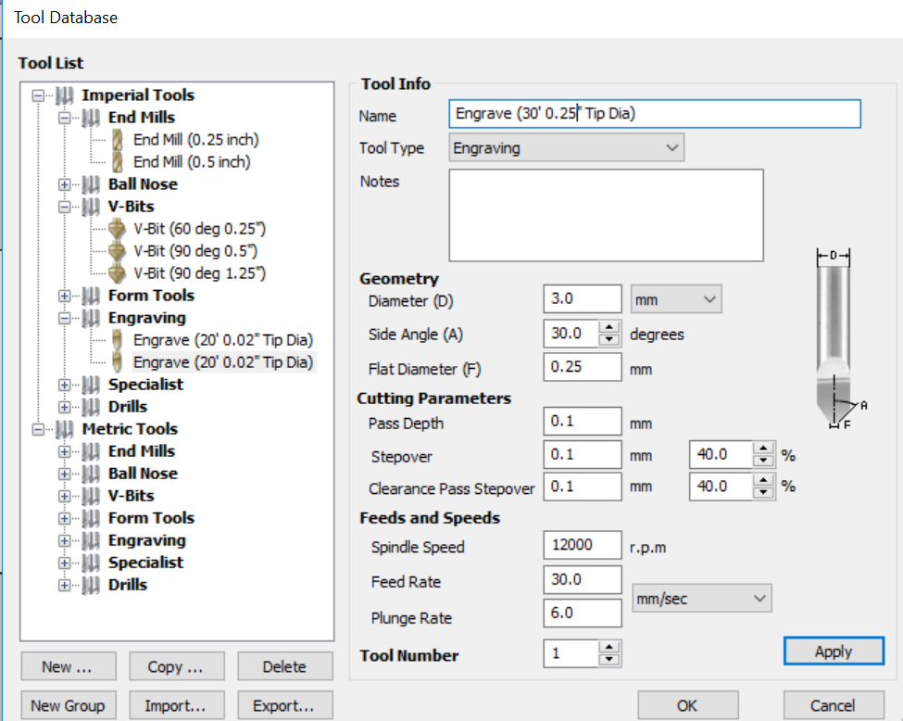Click the Import... button
The image size is (903, 721).
click(x=177, y=705)
